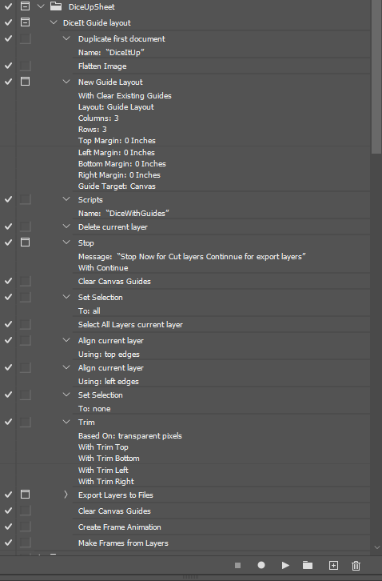This screenshot has width=382, height=581.
Task: Play the selected action
Action: pos(285,565)
